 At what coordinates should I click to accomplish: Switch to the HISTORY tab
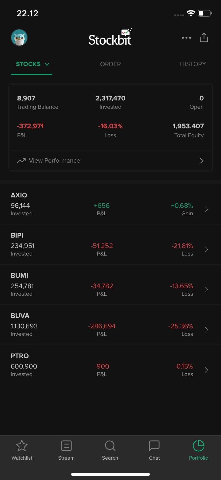(x=193, y=64)
